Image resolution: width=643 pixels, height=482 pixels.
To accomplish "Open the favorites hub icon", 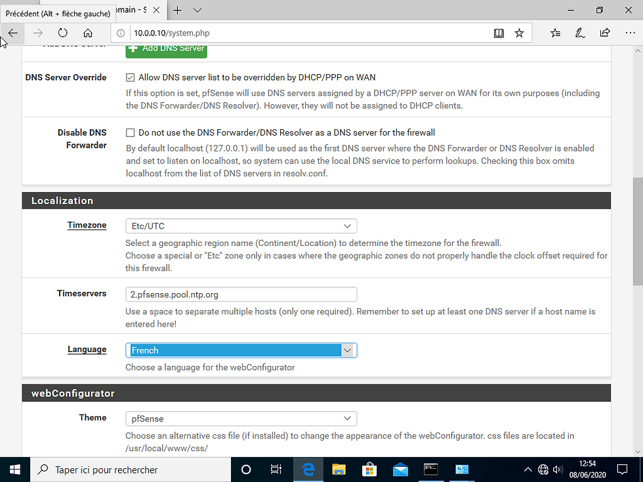I will [555, 33].
